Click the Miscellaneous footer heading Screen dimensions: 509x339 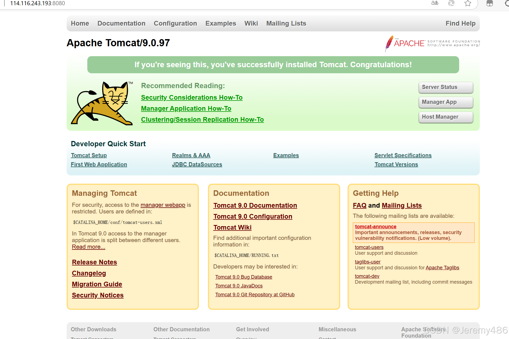[337, 329]
